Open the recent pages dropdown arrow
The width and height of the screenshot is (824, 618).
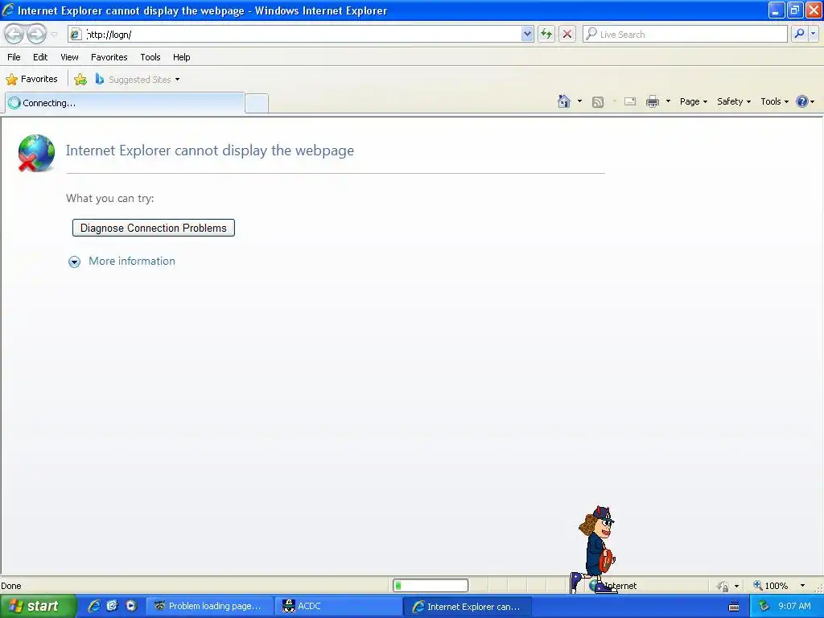(x=54, y=35)
